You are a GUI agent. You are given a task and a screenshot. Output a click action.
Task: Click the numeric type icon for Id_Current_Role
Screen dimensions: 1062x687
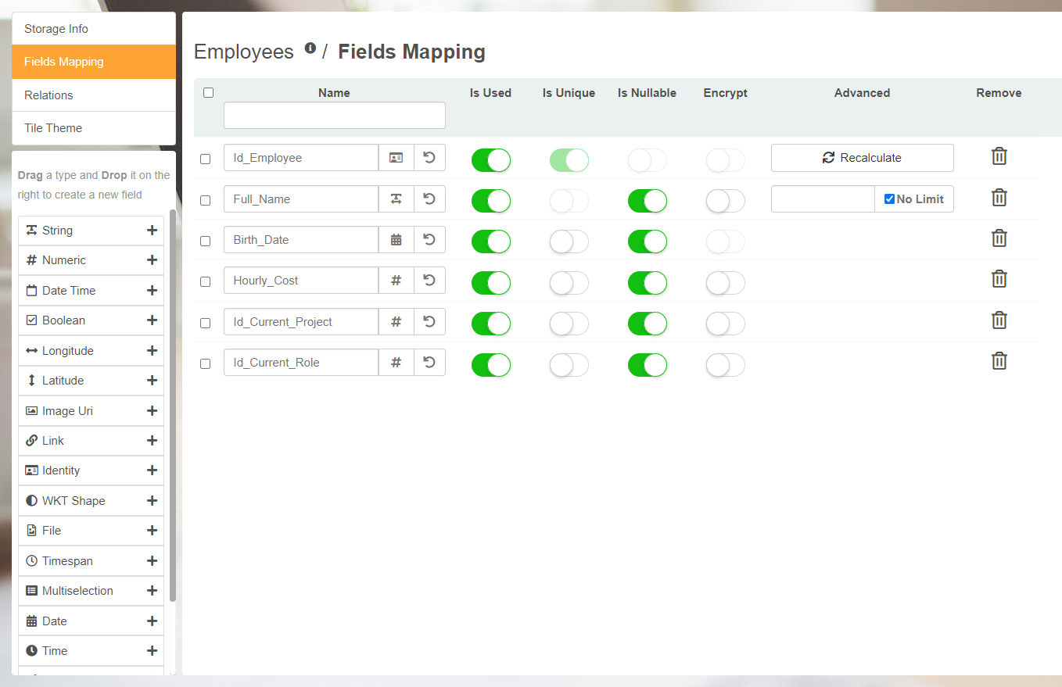(396, 363)
